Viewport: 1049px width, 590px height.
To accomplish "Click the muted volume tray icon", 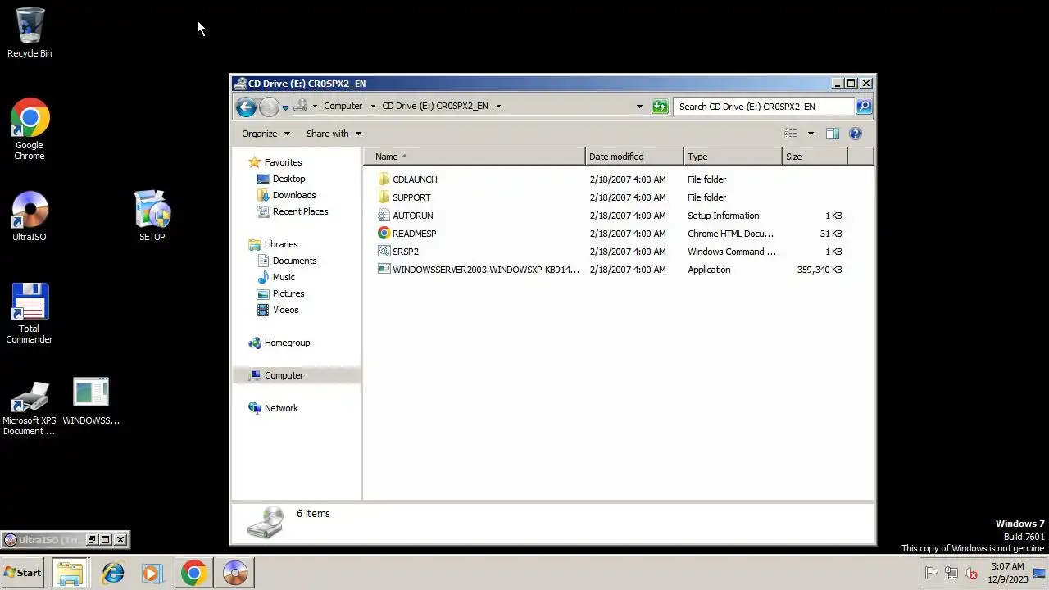I will (971, 573).
